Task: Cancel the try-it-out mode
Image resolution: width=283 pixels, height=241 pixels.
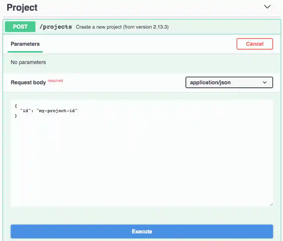Action: pos(255,44)
